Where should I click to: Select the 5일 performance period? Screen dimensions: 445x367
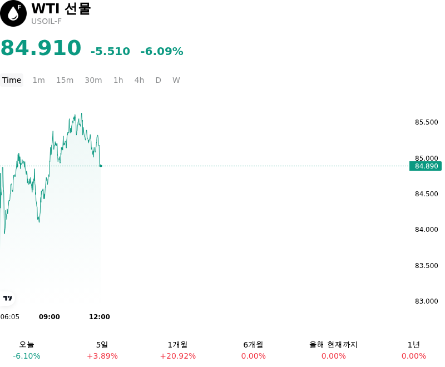coord(102,350)
